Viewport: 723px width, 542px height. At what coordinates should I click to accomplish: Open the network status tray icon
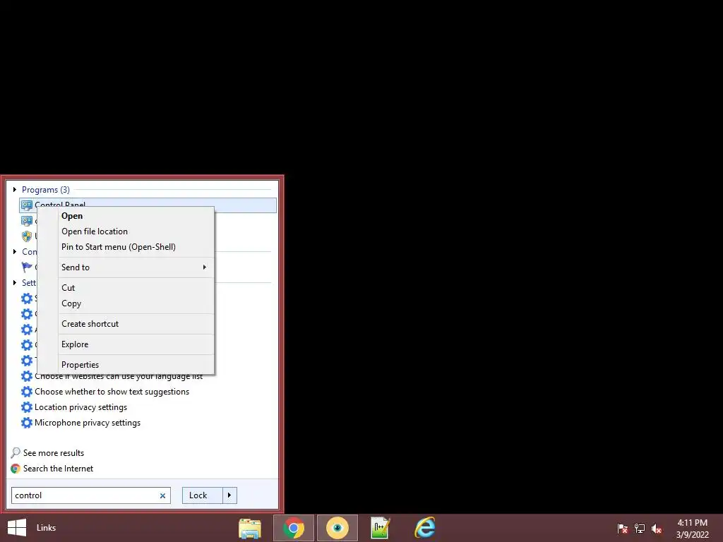point(640,528)
